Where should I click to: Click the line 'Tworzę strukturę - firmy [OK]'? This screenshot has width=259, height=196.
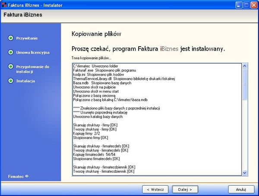95,129
